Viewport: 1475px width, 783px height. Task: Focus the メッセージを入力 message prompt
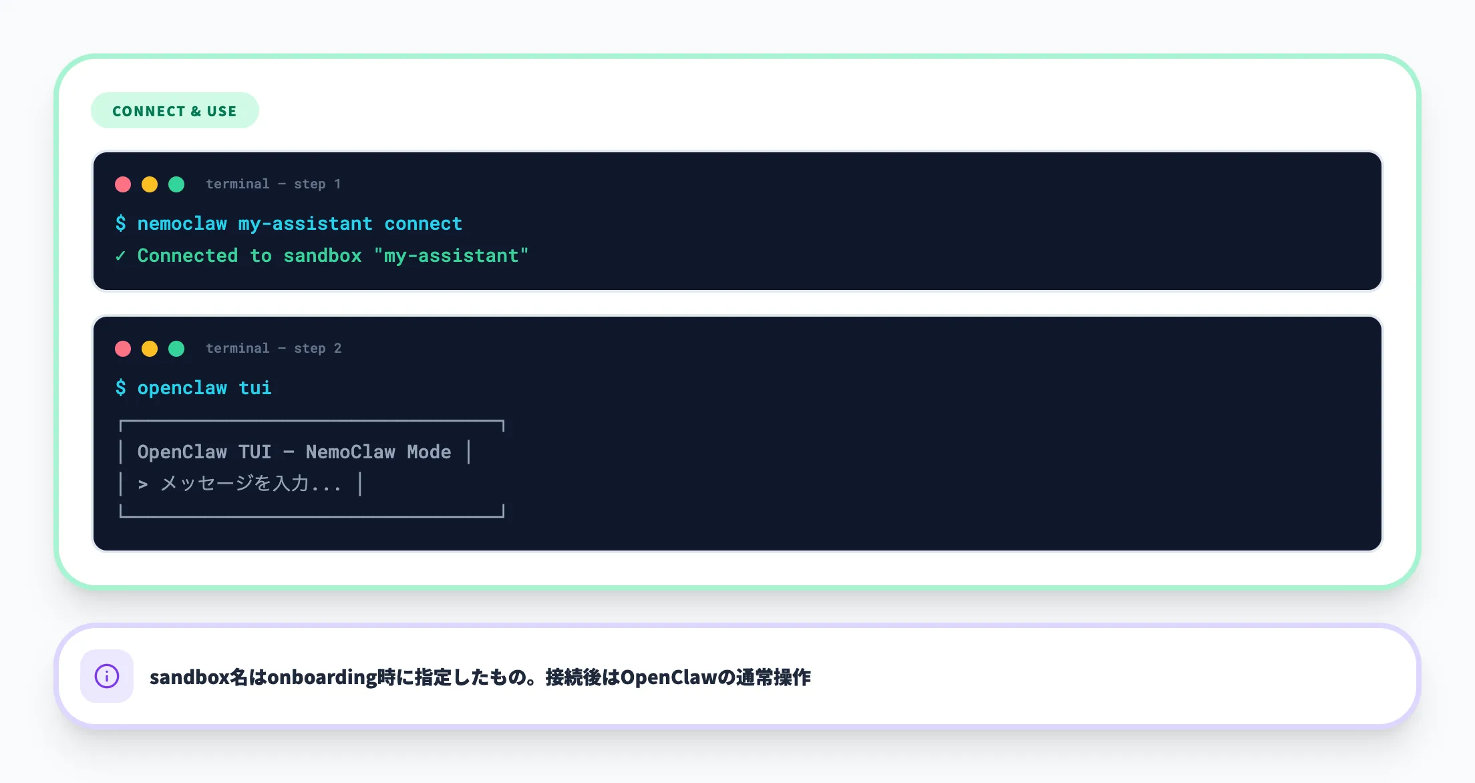pos(240,484)
